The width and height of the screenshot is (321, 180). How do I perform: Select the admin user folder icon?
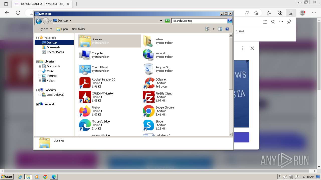point(148,41)
